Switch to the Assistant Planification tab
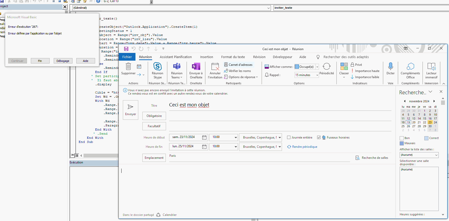This screenshot has width=449, height=221. pyautogui.click(x=176, y=57)
